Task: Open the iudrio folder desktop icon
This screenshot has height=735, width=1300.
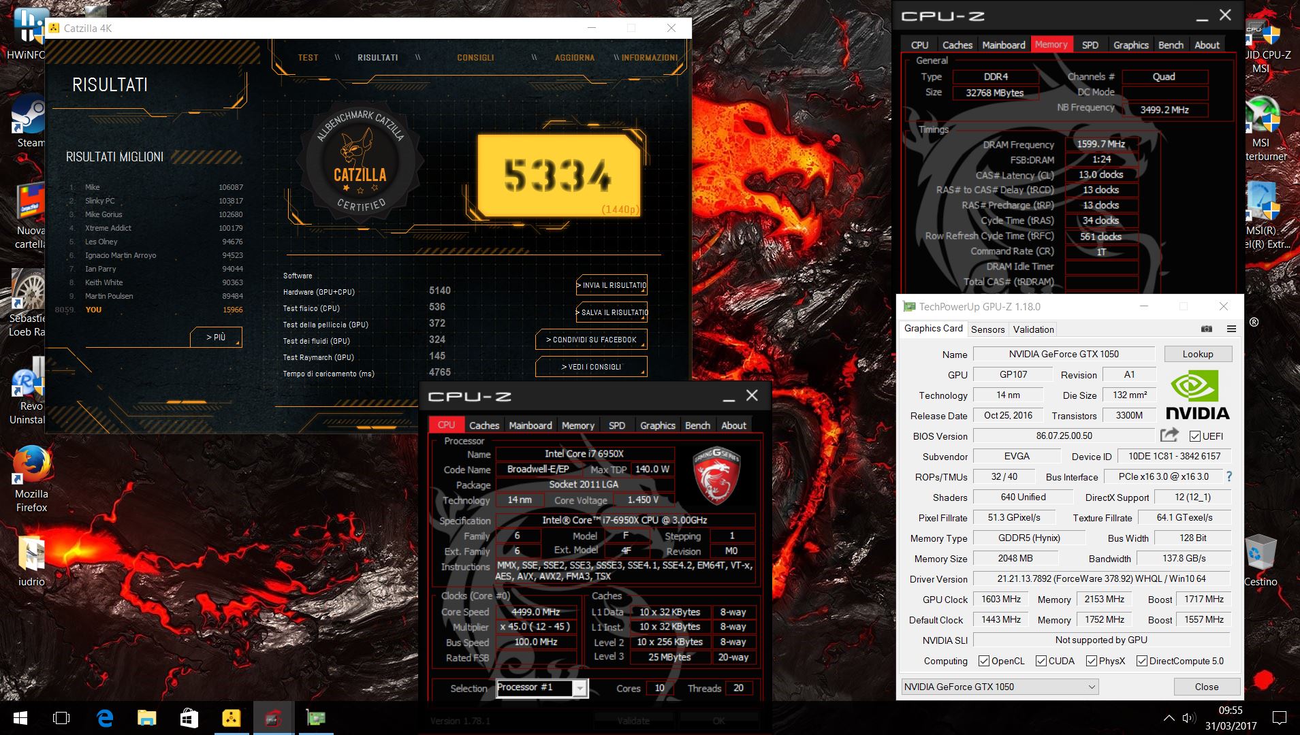Action: 31,561
